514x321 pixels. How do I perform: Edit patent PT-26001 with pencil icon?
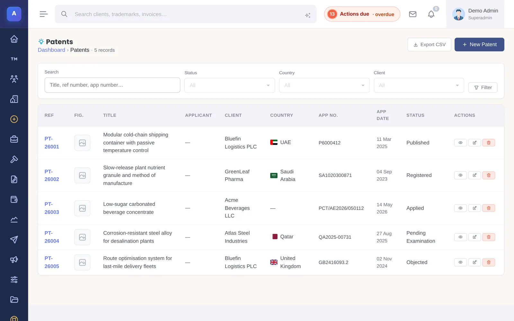click(474, 143)
